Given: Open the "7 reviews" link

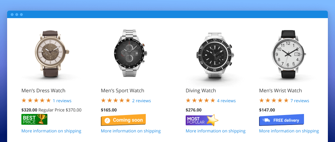Looking at the screenshot, I should click(x=300, y=101).
